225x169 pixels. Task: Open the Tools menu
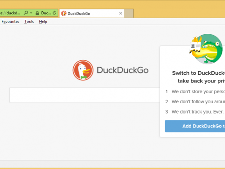pyautogui.click(x=29, y=22)
